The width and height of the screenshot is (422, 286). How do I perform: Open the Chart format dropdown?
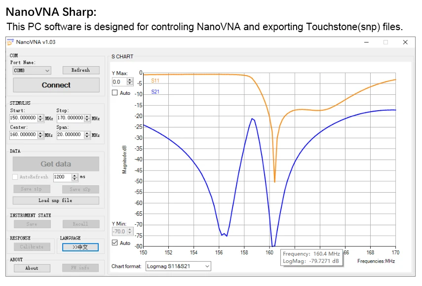coord(179,266)
